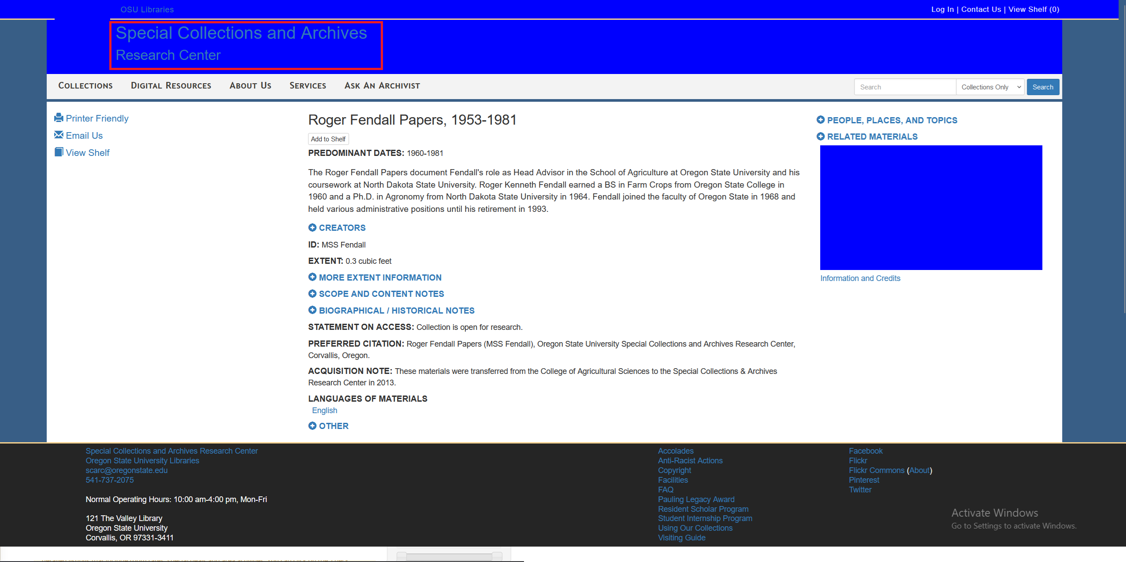The width and height of the screenshot is (1126, 562).
Task: Open the Information and Credits link
Action: click(x=860, y=278)
